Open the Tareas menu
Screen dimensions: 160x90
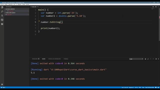24,4
